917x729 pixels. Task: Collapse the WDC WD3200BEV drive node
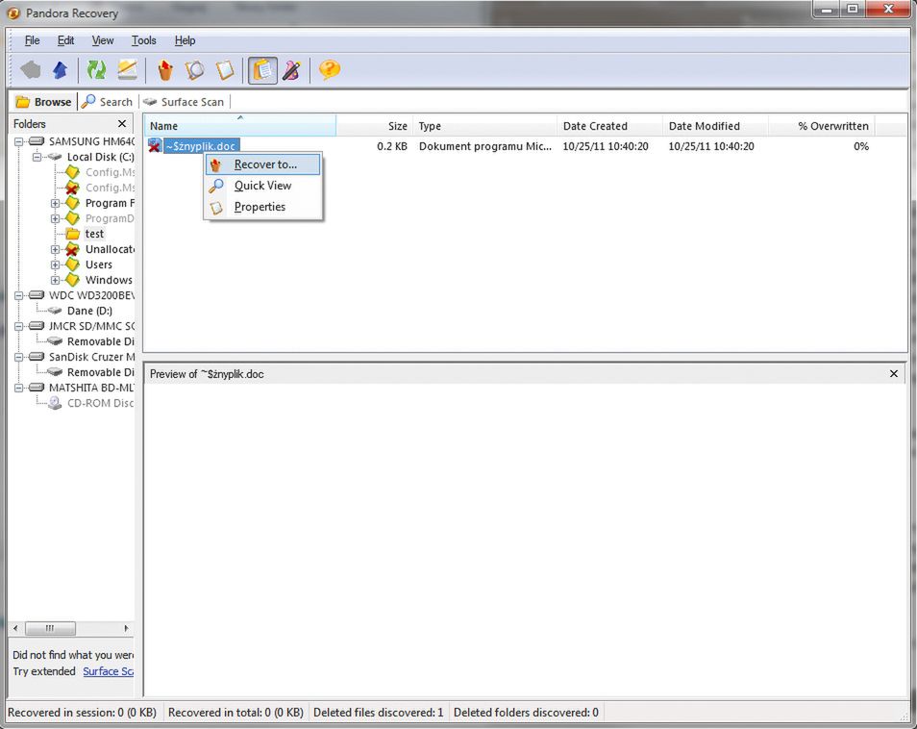18,295
